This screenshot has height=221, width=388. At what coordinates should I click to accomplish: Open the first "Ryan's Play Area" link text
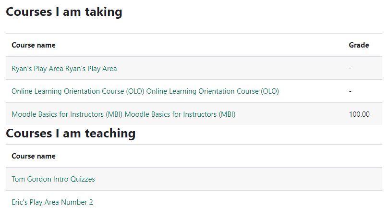(37, 69)
